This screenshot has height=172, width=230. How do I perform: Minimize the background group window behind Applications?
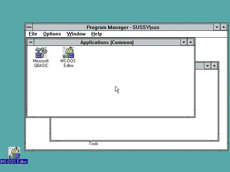(x=207, y=66)
